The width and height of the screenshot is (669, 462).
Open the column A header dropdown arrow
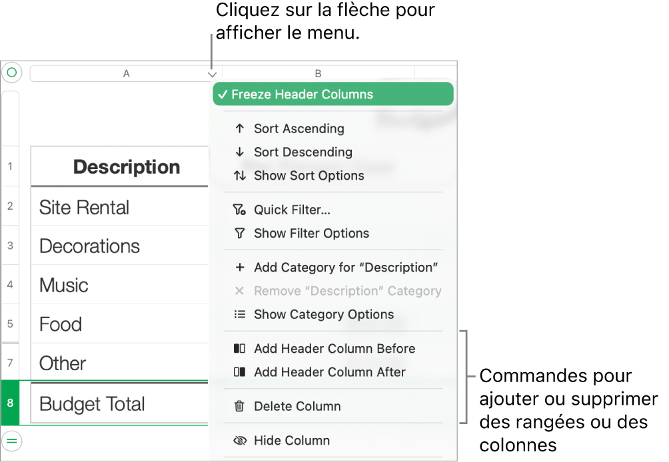click(212, 73)
